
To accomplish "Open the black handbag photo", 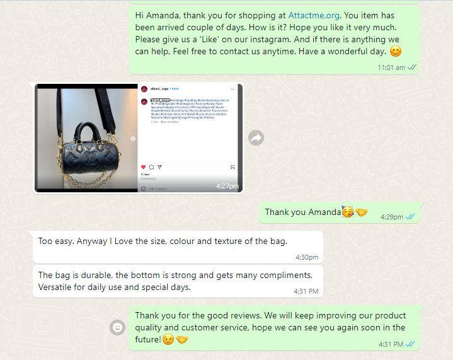I will [x=87, y=139].
